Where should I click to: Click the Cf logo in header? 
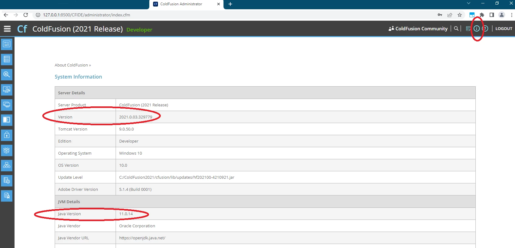(22, 29)
